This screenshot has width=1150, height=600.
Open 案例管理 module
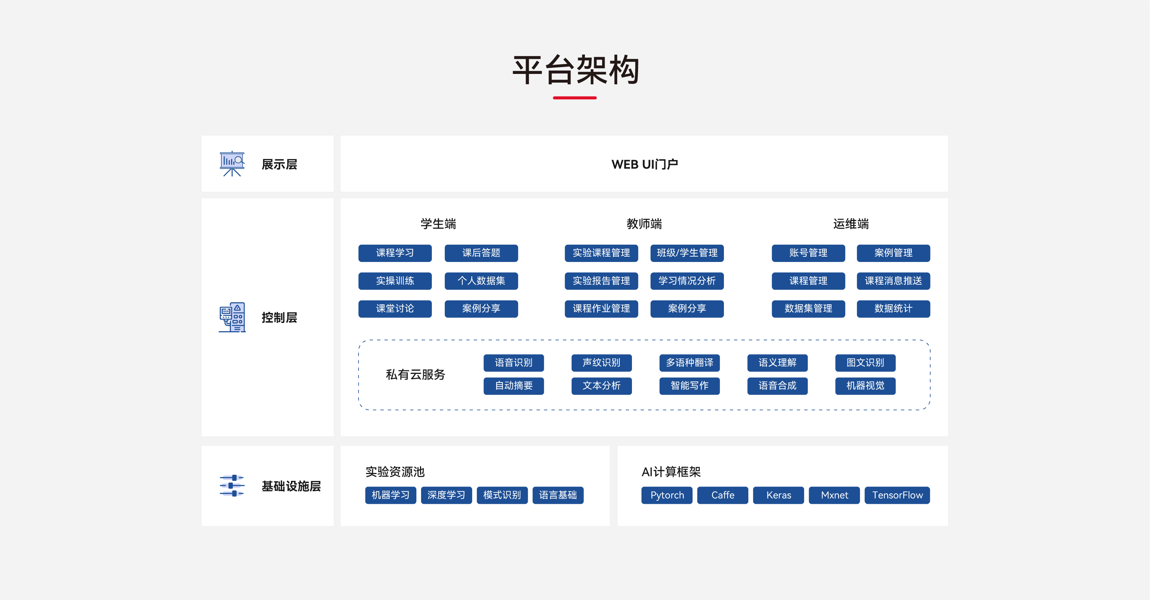893,253
